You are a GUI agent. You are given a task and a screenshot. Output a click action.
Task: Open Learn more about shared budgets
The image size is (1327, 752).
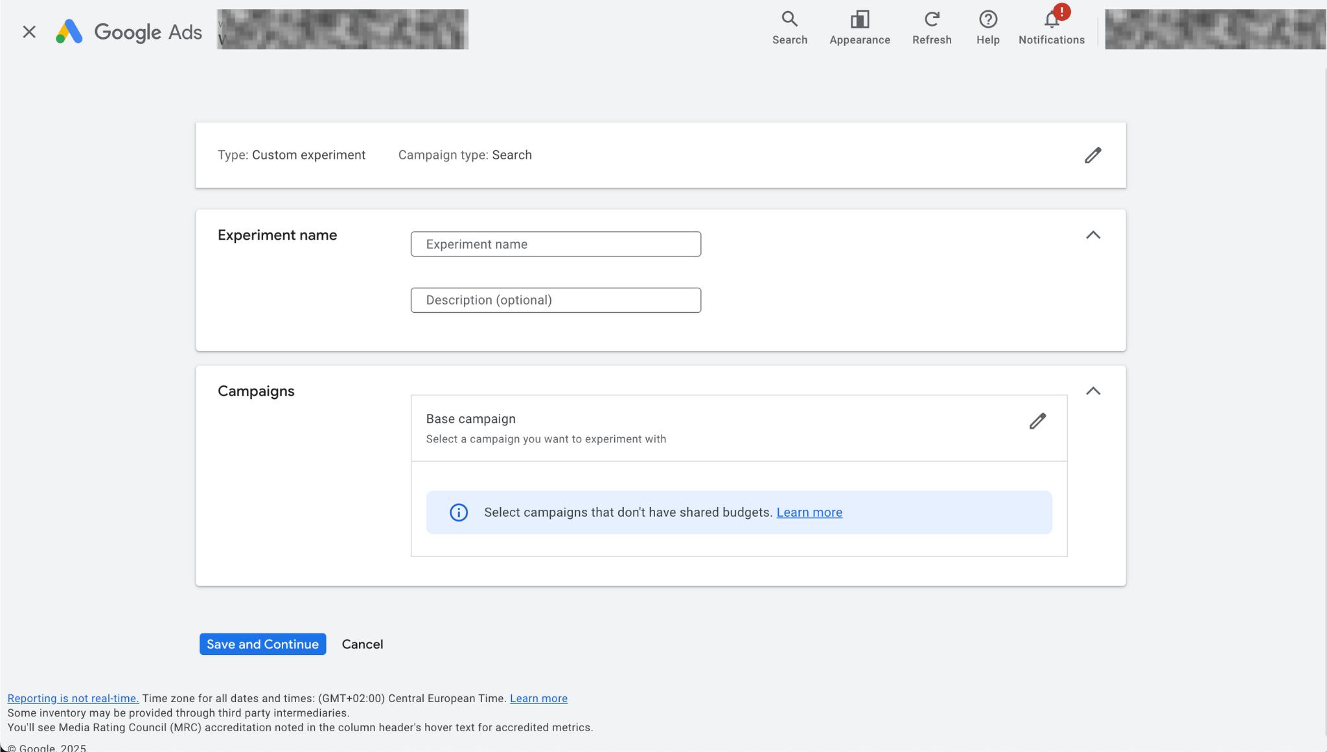point(809,512)
